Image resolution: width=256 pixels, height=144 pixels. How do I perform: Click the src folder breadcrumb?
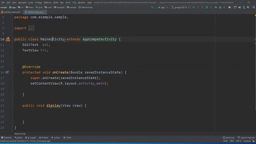(x=21, y=7)
